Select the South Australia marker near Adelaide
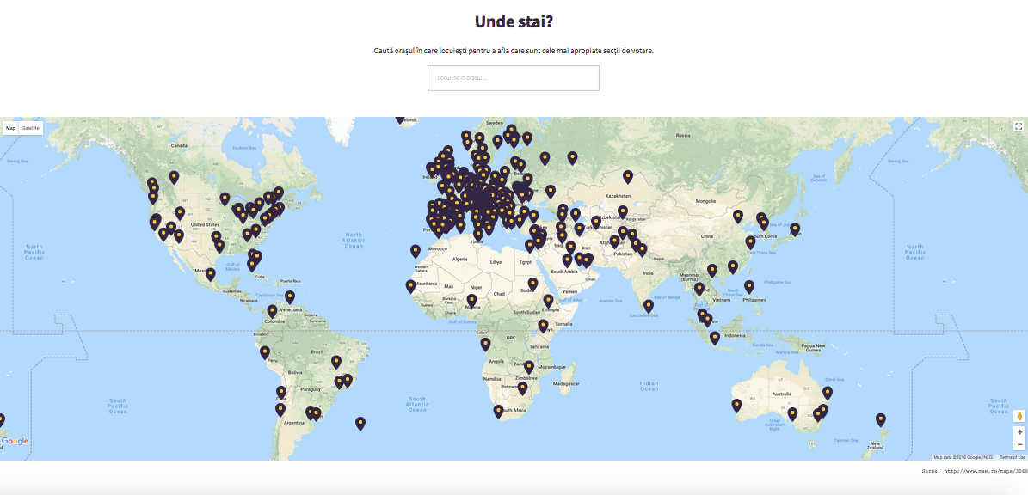The height and width of the screenshot is (495, 1028). tap(792, 414)
